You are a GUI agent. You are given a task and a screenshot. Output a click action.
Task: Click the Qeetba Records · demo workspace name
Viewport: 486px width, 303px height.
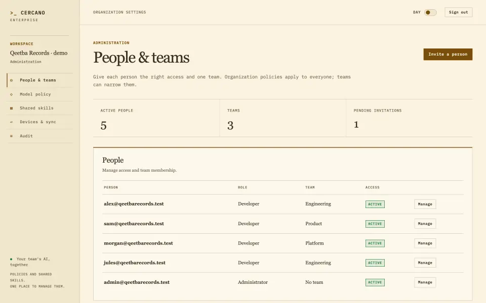coord(39,53)
